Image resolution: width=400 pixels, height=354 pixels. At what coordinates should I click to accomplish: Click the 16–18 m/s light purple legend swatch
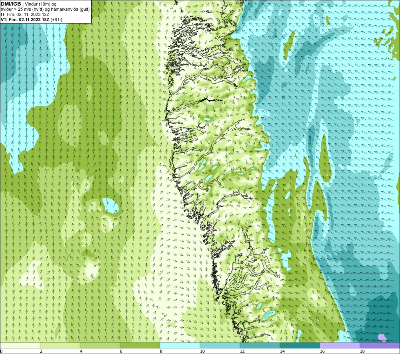click(340, 345)
